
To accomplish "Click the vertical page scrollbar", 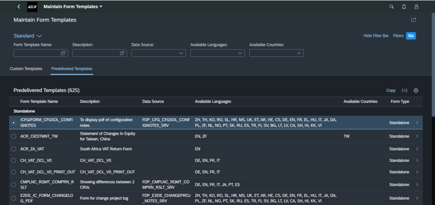I will (432, 64).
